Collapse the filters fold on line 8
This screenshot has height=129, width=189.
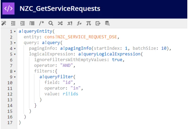tap(15, 71)
